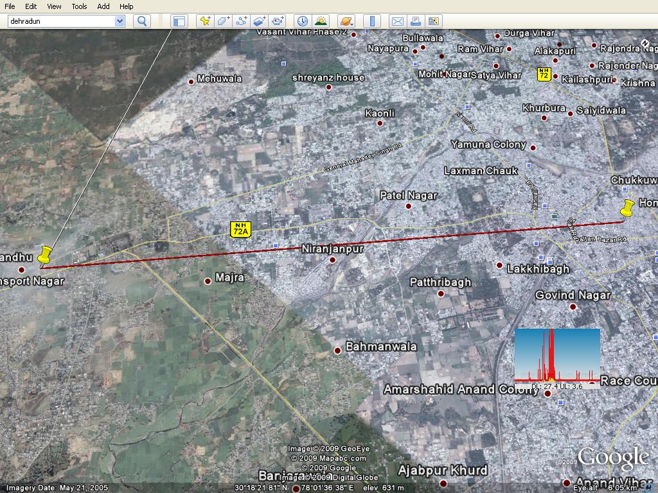
Task: Toggle the sidebar panel icon
Action: [x=179, y=21]
